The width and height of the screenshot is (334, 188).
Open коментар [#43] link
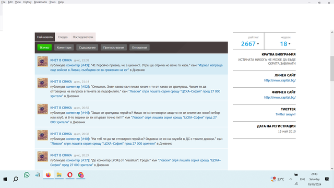78,65
